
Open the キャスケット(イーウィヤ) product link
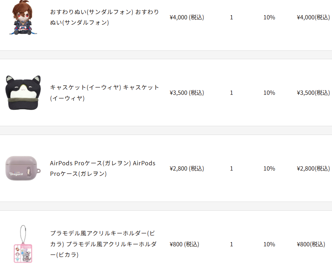point(104,93)
